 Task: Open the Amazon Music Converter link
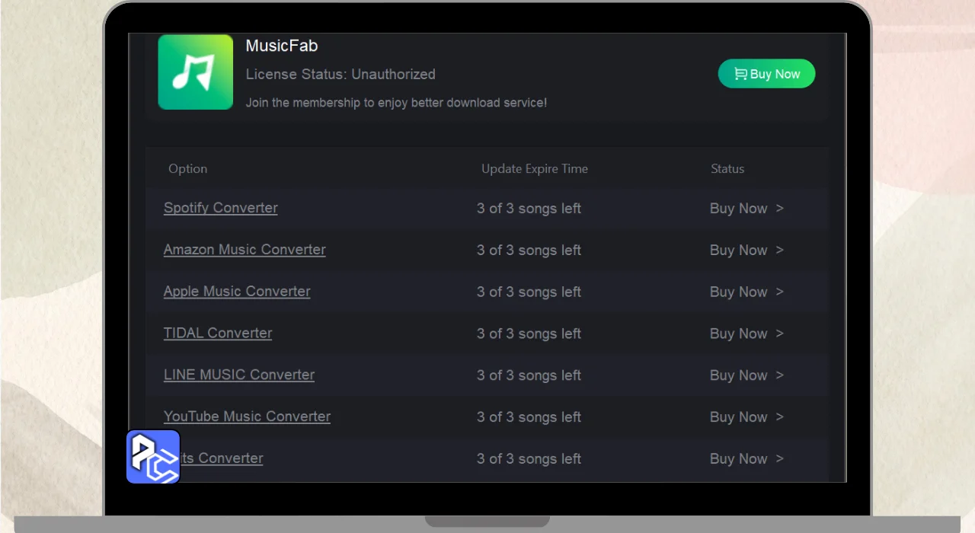coord(245,250)
